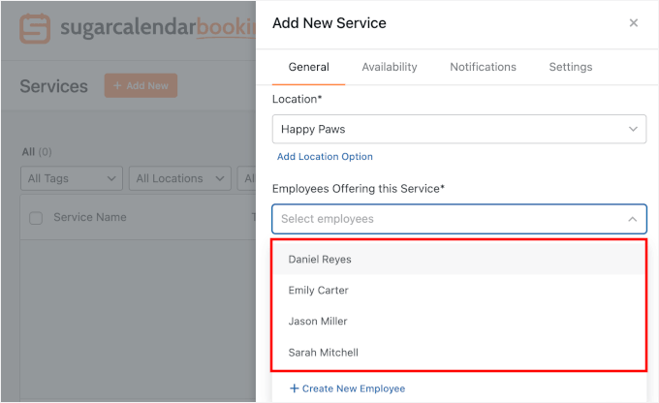Switch to the Availability tab
Viewport: 659px width, 403px height.
(390, 67)
